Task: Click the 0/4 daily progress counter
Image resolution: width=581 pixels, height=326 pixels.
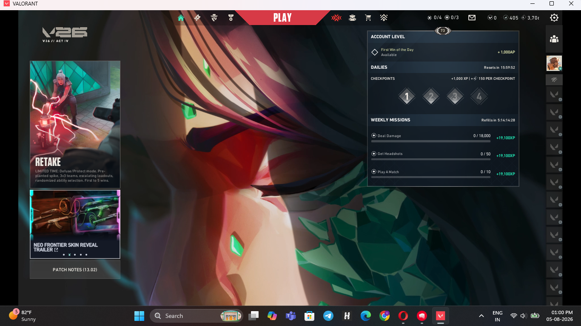Action: [434, 18]
